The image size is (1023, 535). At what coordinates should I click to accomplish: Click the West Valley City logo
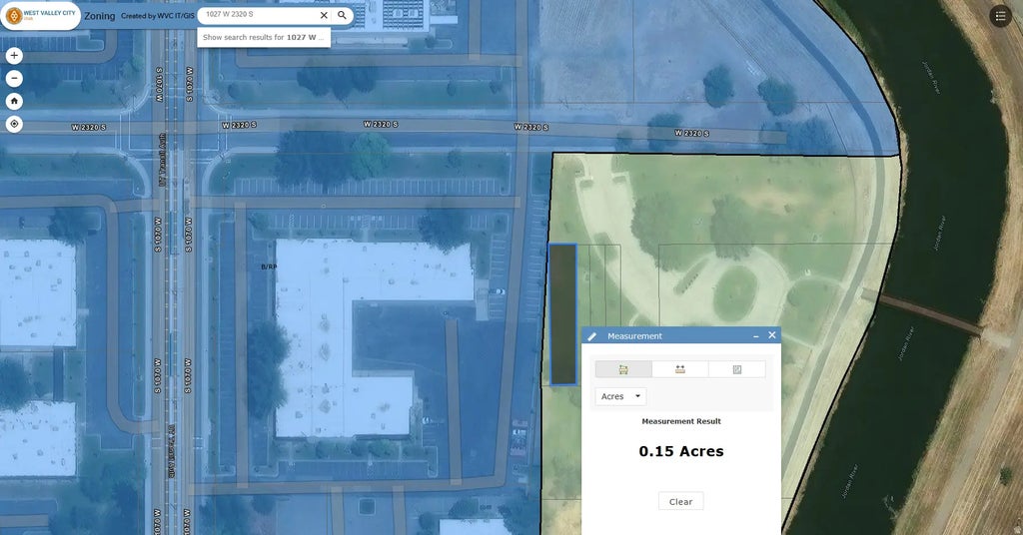click(x=41, y=16)
